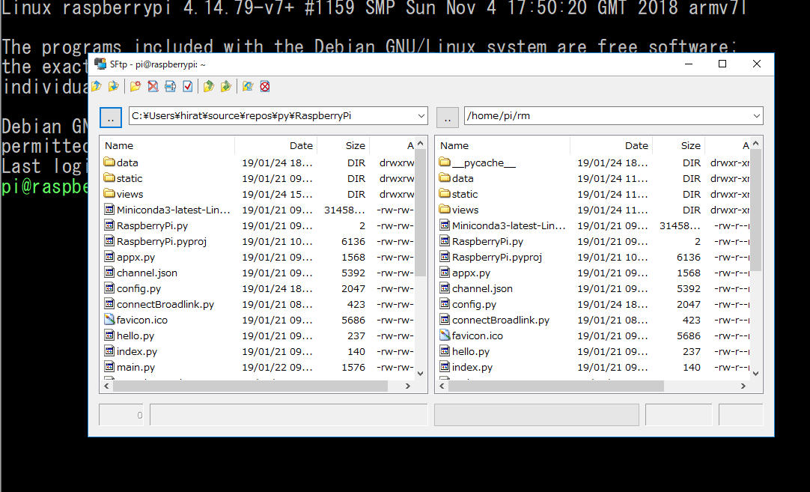Click the appx.py file icon in the local pane

tap(109, 257)
